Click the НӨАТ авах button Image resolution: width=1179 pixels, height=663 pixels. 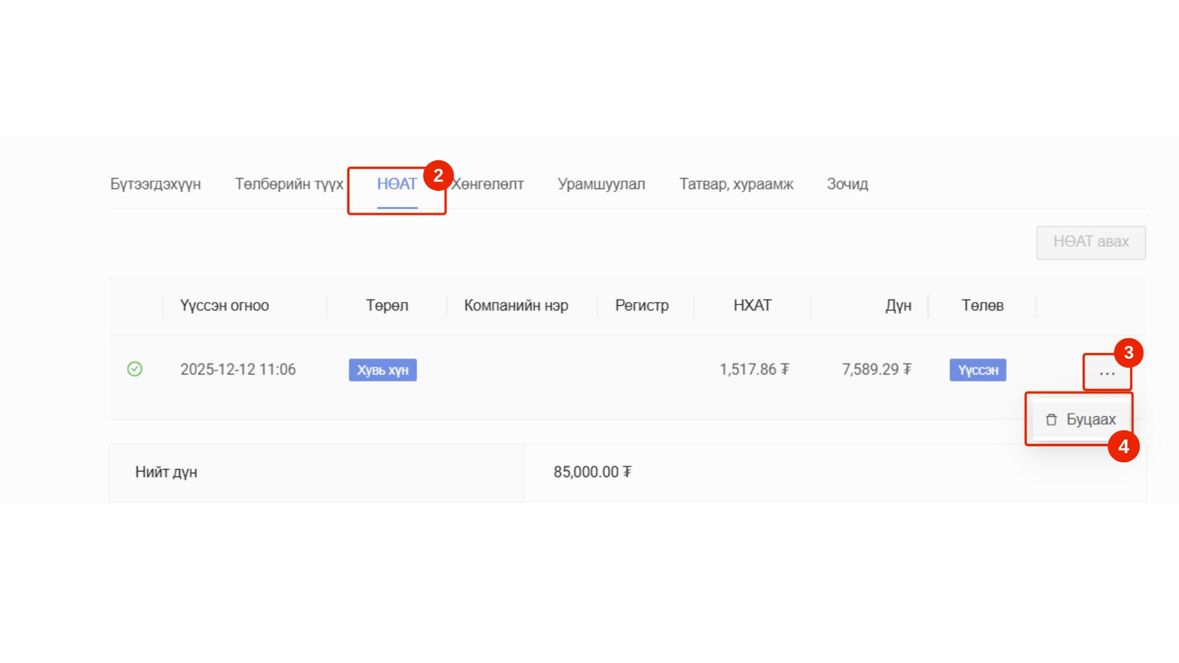1091,242
